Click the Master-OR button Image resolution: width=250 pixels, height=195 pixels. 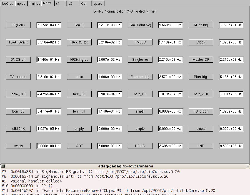(201, 60)
